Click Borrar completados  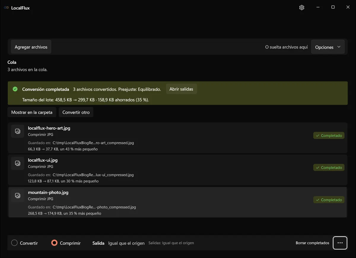tap(312, 243)
